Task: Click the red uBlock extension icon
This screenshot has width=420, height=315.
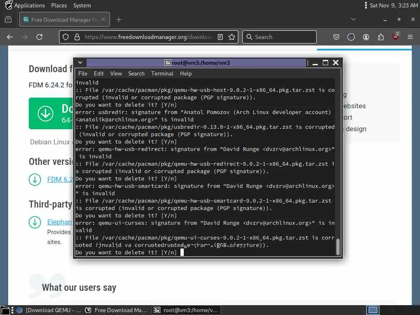Action: [x=395, y=37]
